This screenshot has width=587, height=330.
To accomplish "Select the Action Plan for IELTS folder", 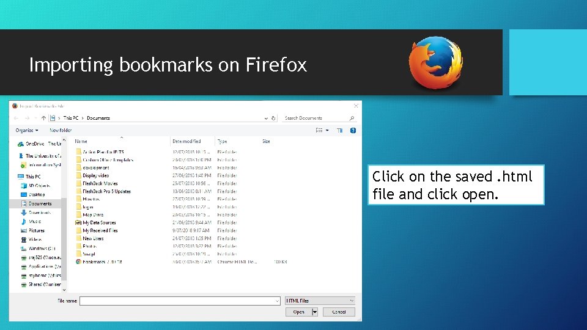I will pyautogui.click(x=103, y=152).
